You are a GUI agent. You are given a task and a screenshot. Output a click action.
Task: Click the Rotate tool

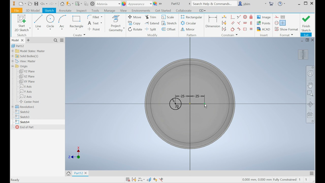[135, 29]
